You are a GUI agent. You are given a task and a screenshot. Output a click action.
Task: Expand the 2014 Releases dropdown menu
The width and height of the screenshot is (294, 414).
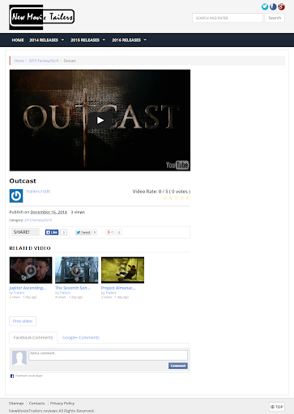click(x=47, y=40)
